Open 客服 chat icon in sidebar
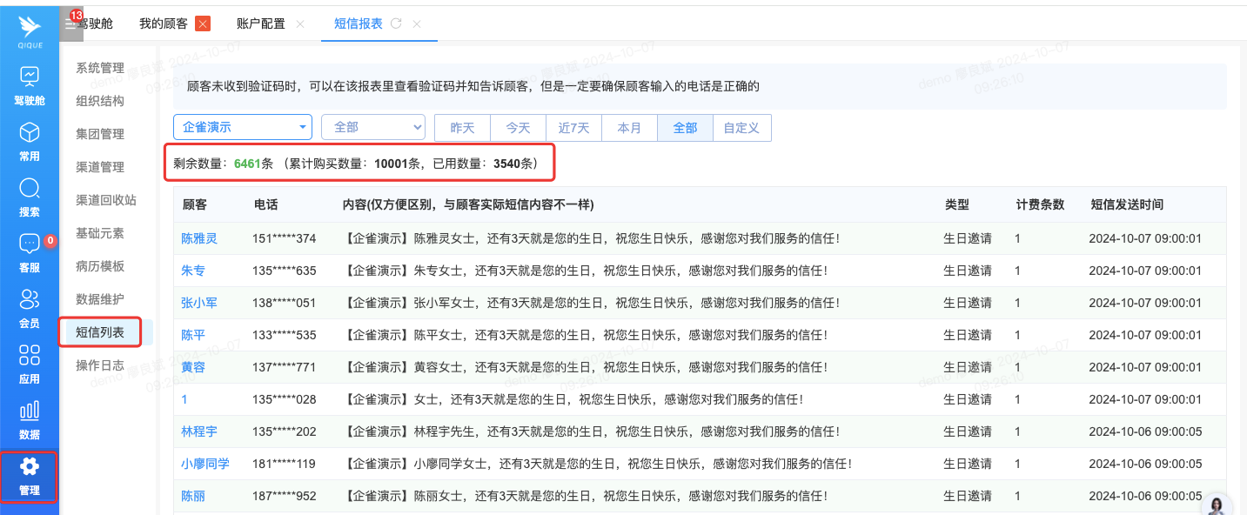 (30, 244)
